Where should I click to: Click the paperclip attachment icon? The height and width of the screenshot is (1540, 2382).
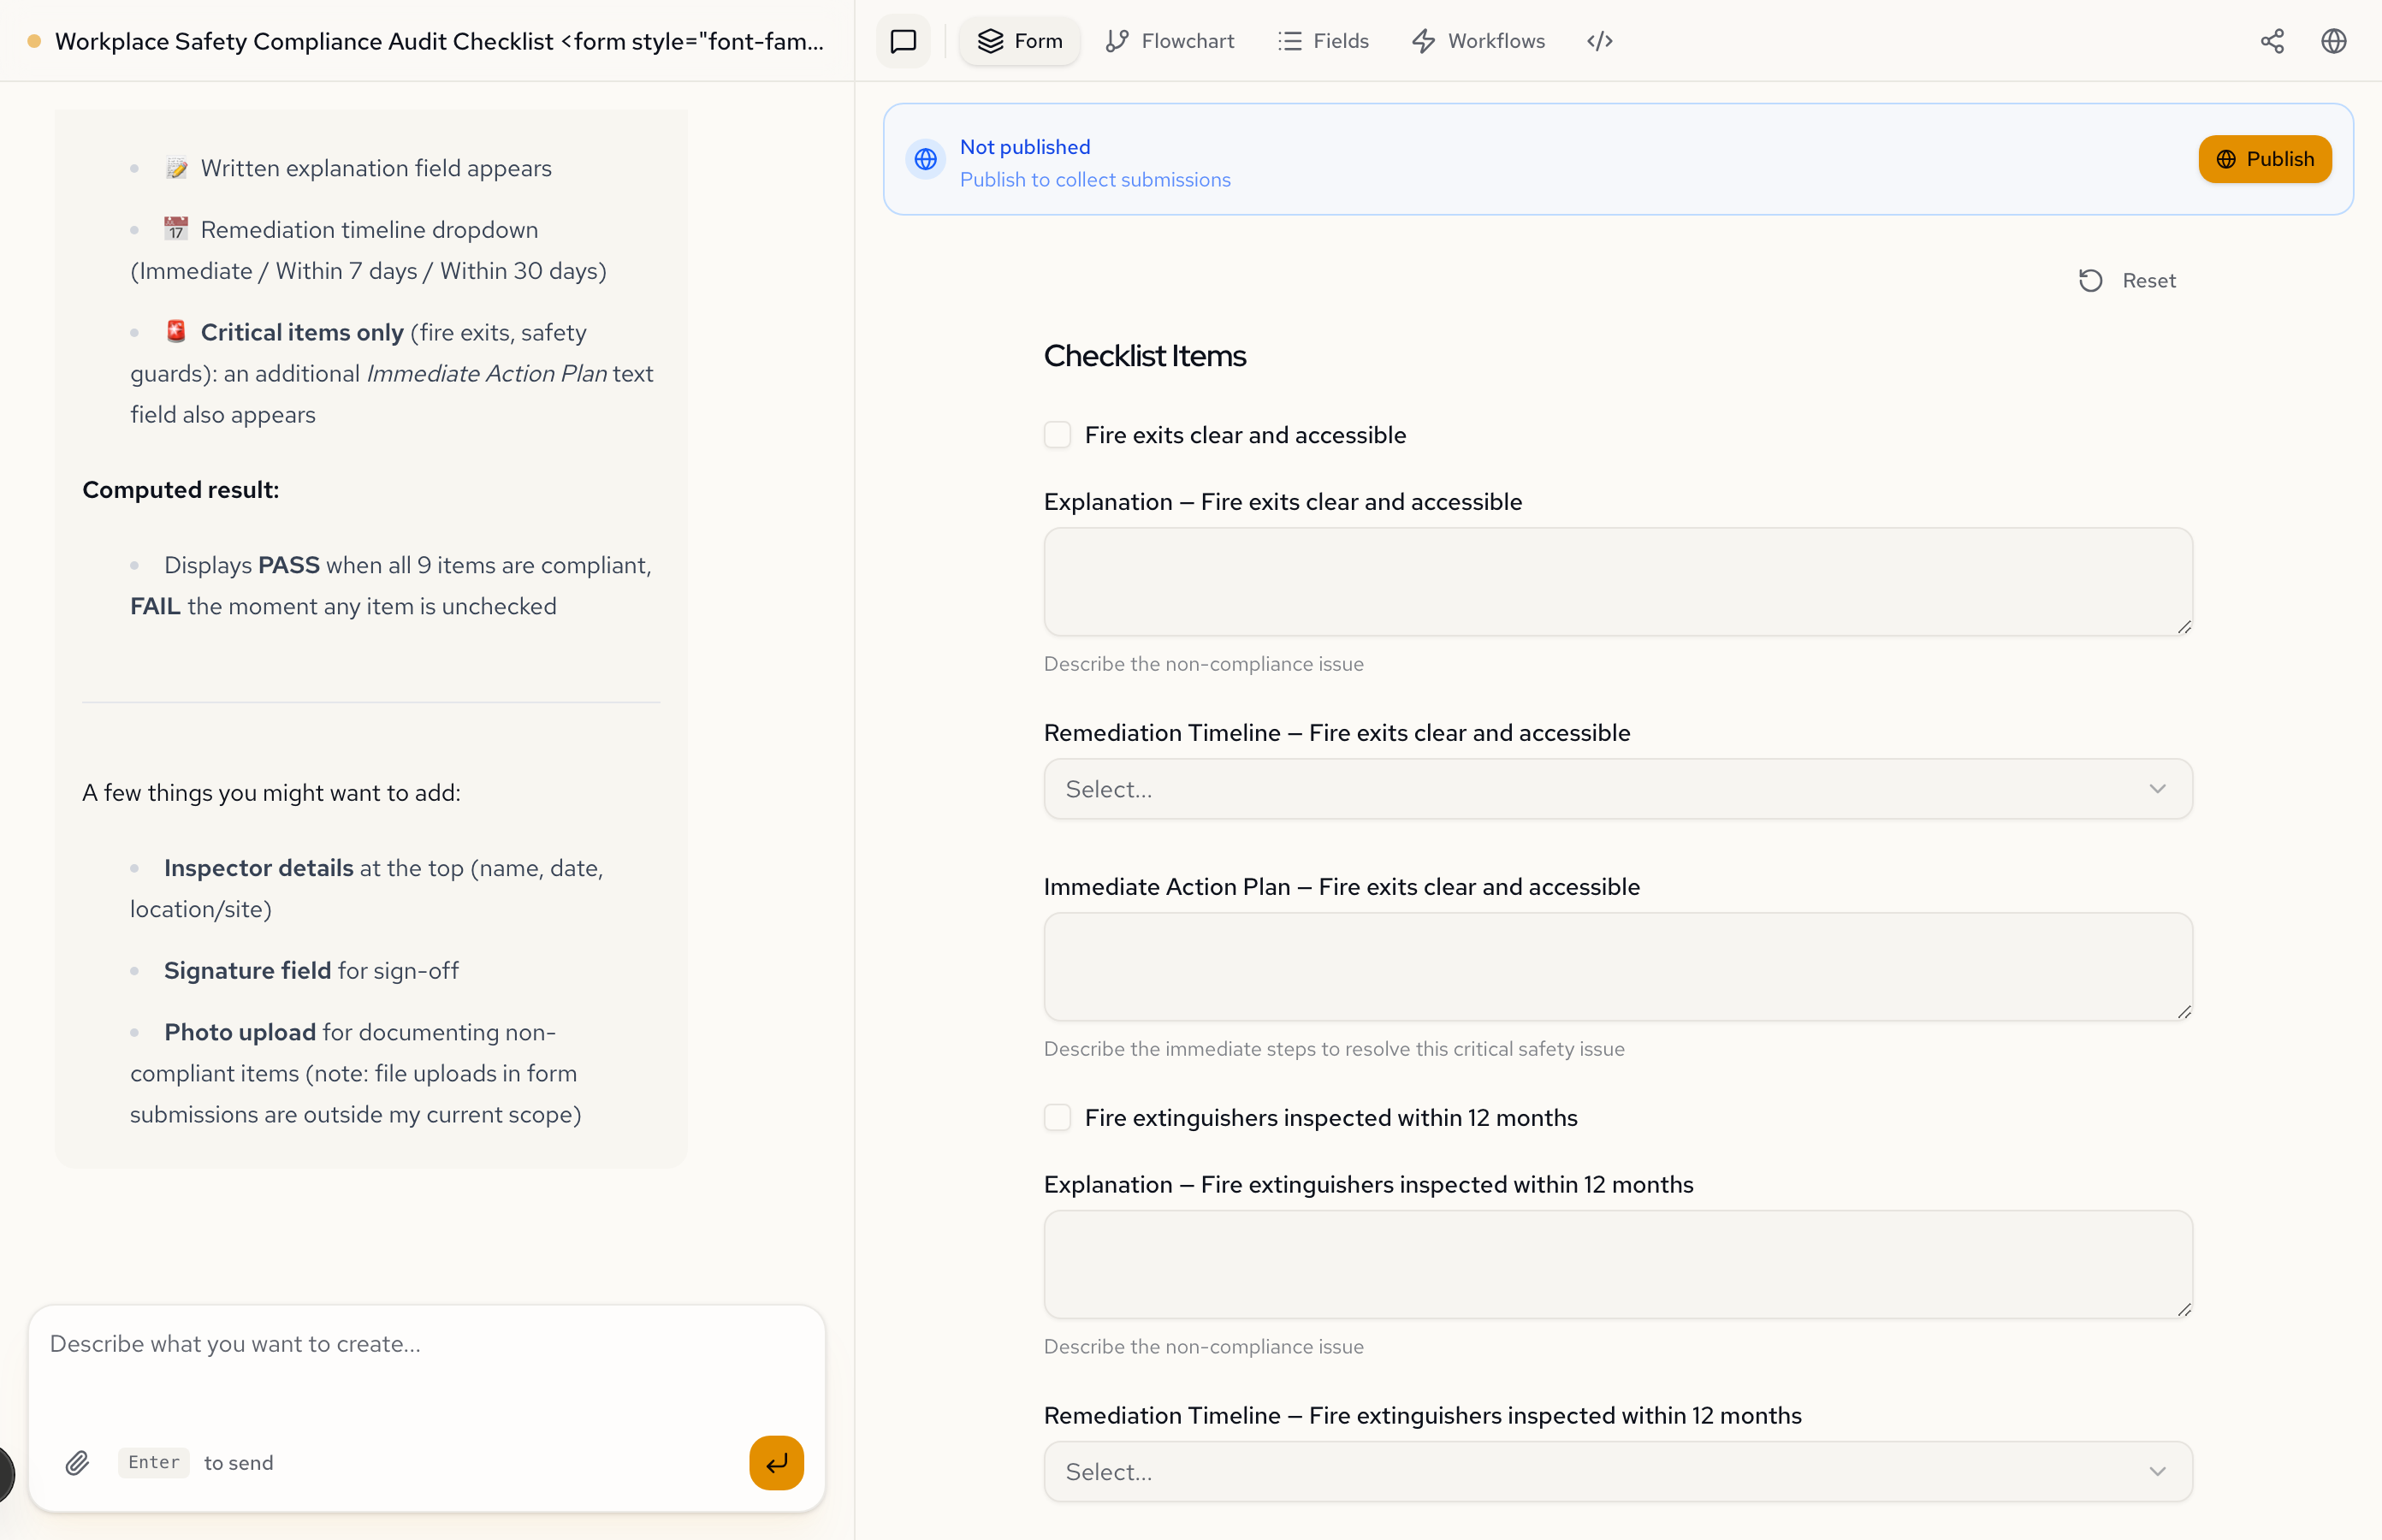(77, 1463)
